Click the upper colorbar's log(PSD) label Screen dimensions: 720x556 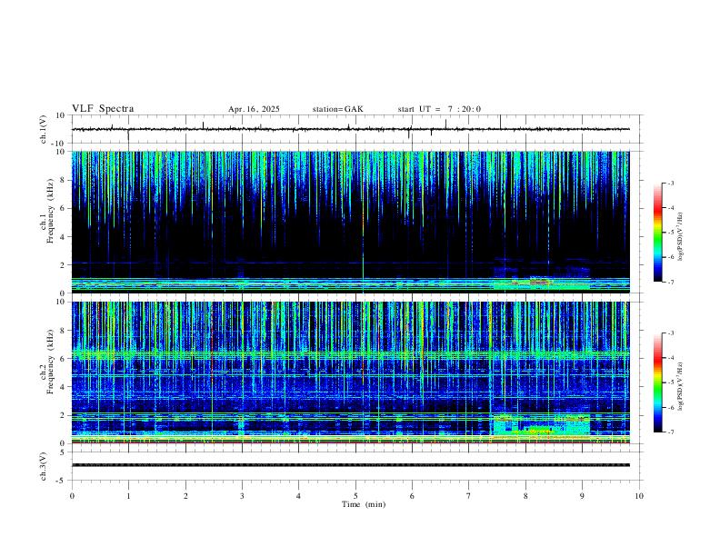coord(682,237)
